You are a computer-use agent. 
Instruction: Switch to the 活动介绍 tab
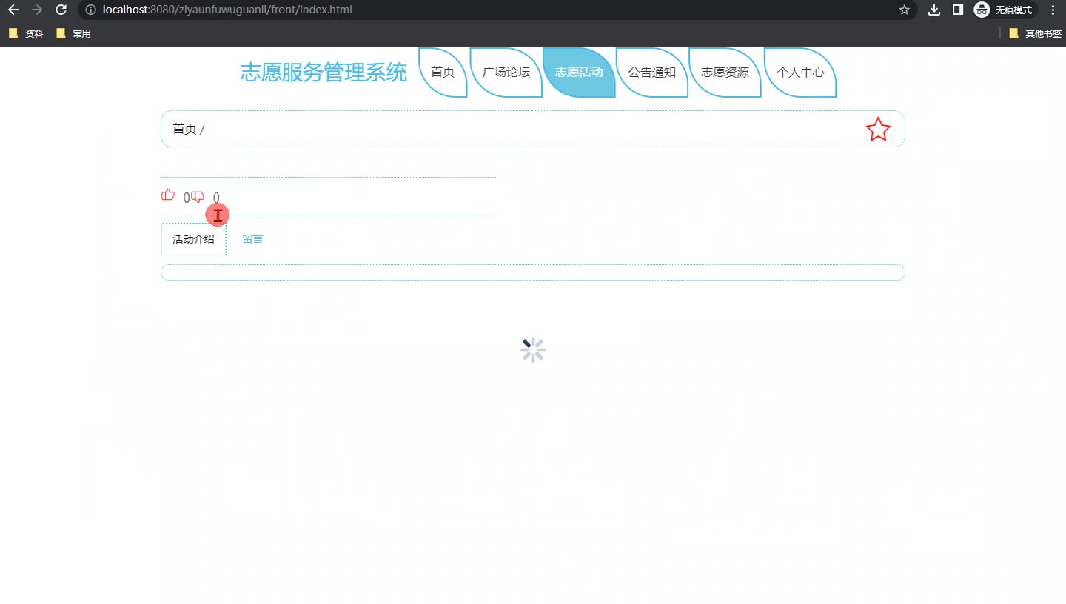pos(193,239)
